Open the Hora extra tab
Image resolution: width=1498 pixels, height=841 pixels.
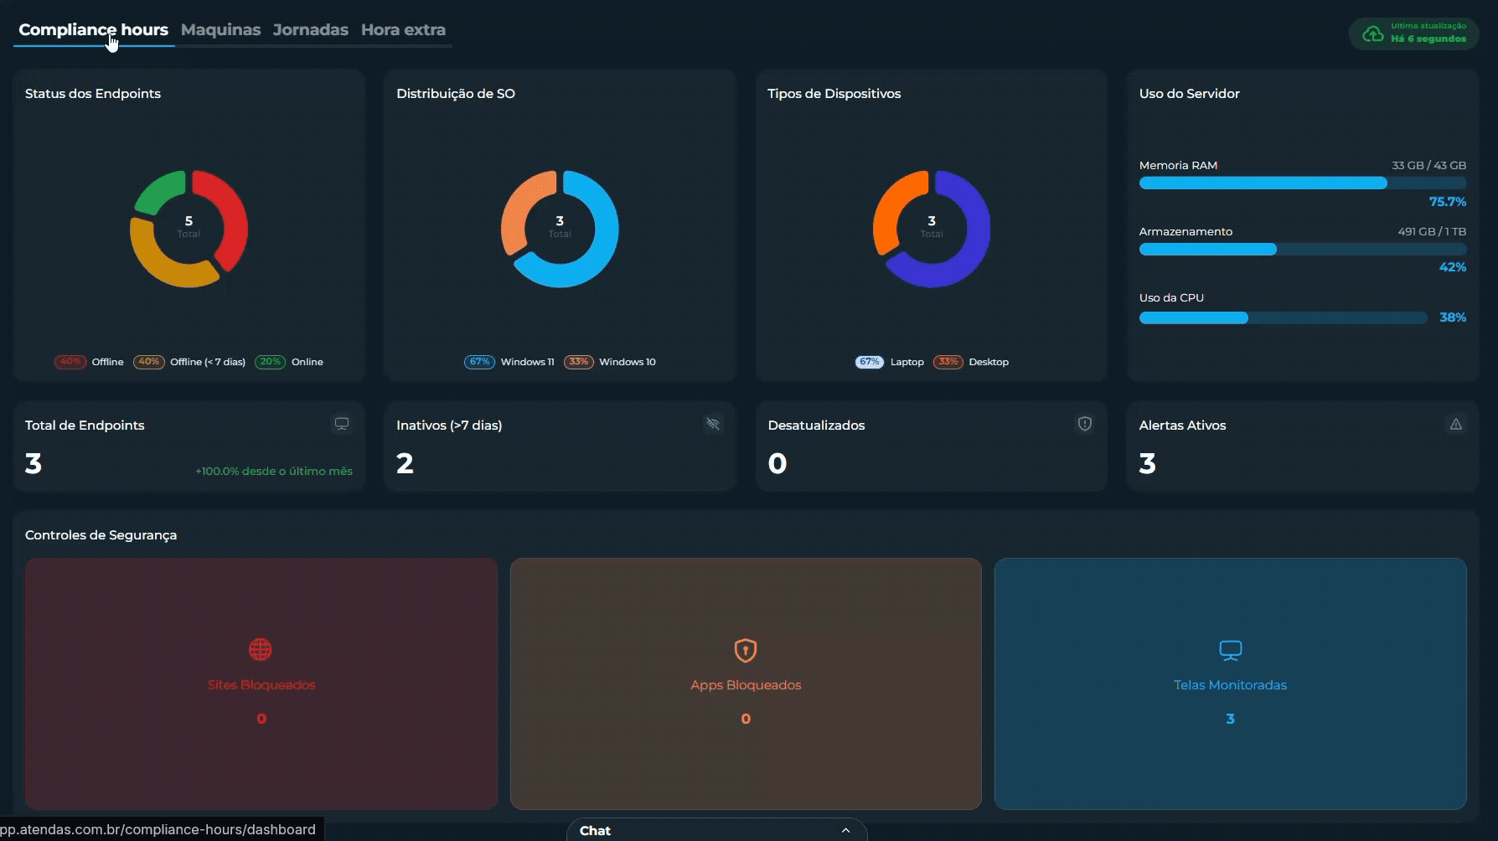click(403, 29)
